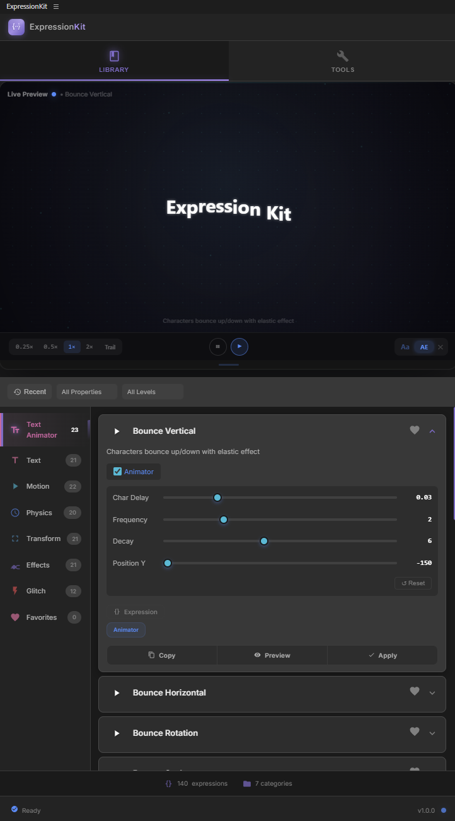
Task: Uncheck the Animator checkbox
Action: [118, 471]
